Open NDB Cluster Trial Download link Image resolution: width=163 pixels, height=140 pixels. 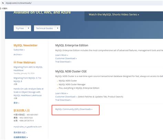pos(63,100)
